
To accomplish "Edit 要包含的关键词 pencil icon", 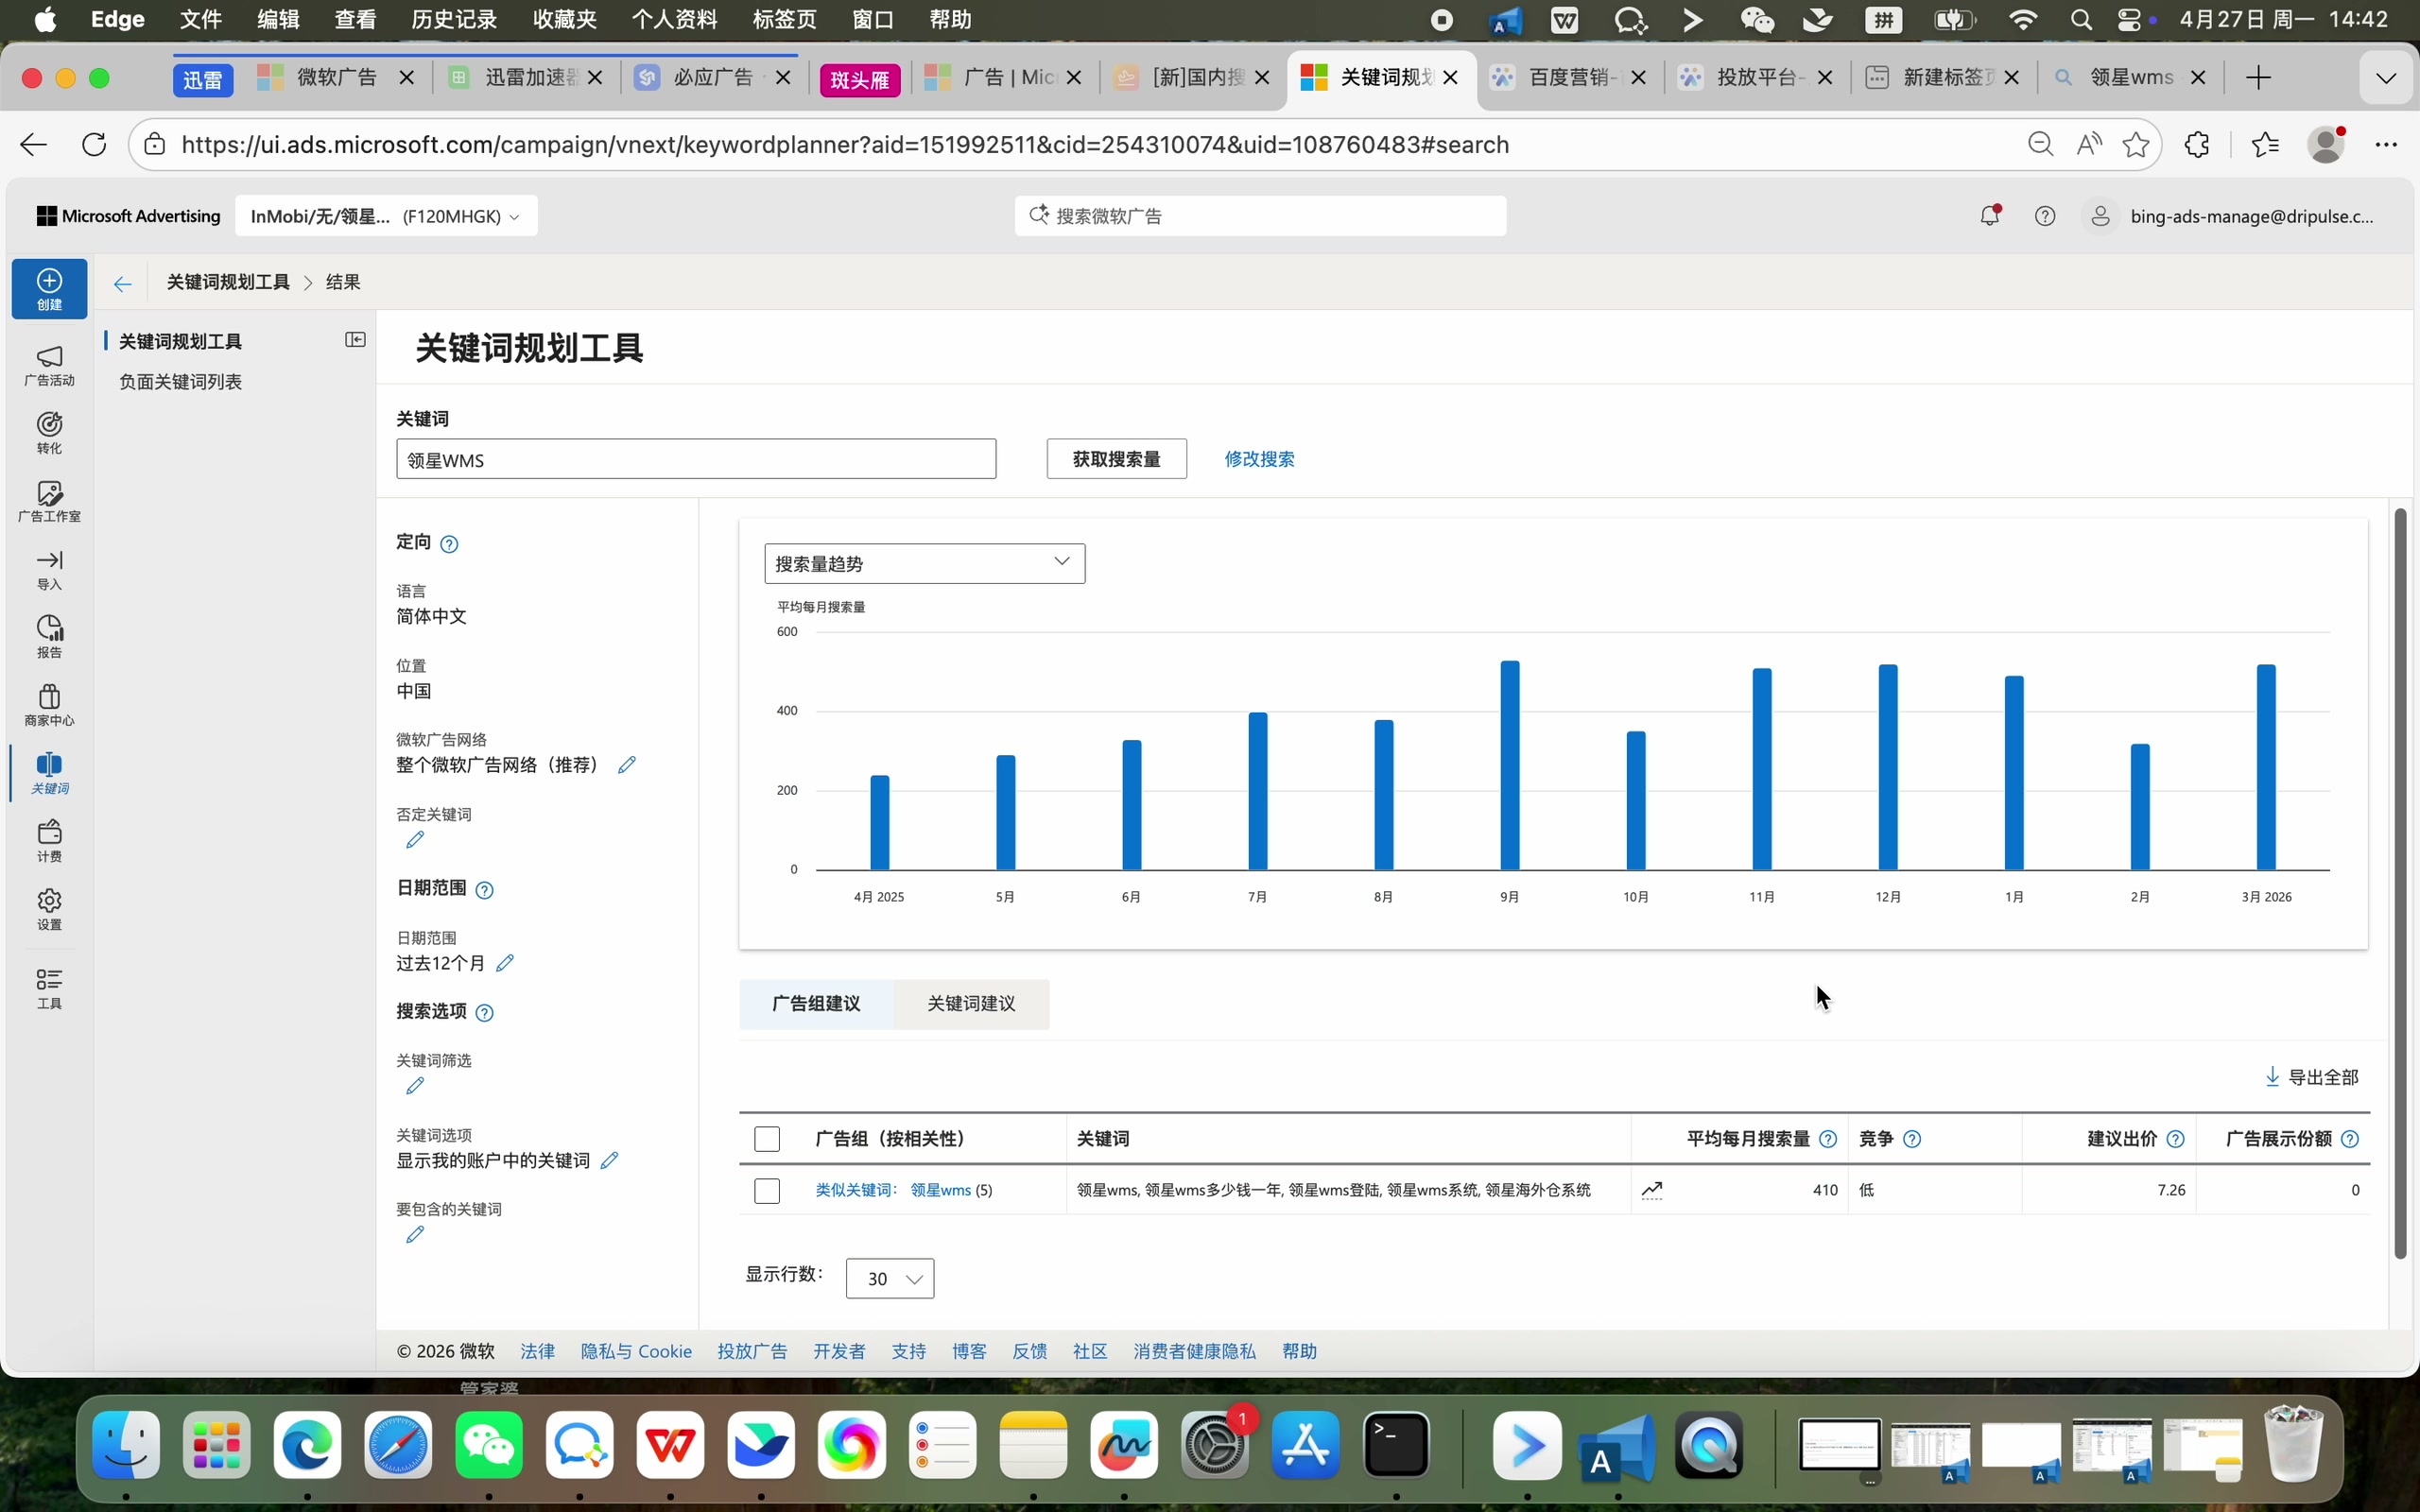I will tap(415, 1235).
